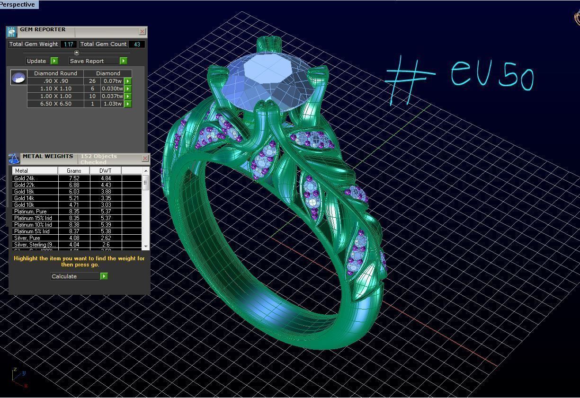Click green arrow for .90 X .90 row
The width and height of the screenshot is (580, 398).
coord(128,81)
